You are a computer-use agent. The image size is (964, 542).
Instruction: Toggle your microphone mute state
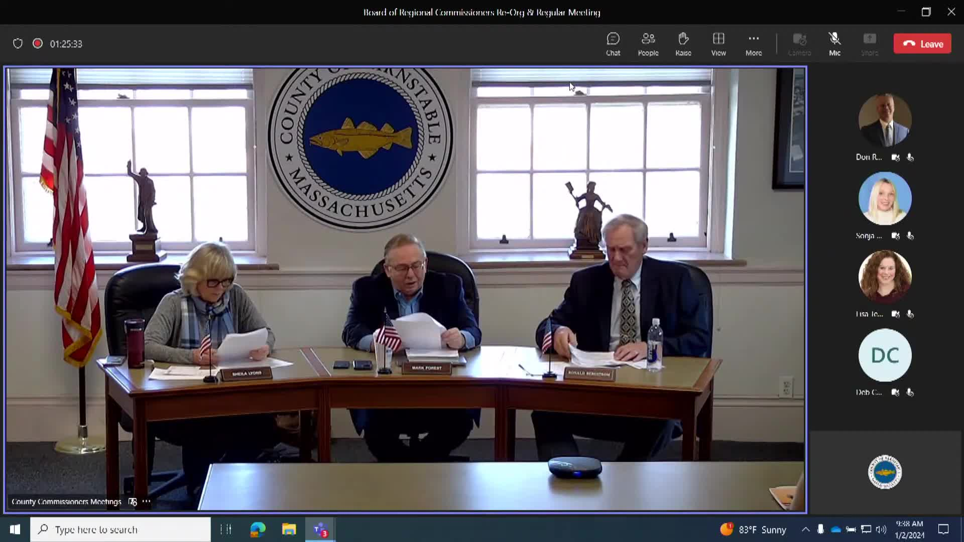pos(834,44)
